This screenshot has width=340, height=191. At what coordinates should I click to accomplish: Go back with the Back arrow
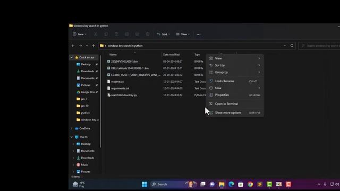pyautogui.click(x=73, y=46)
